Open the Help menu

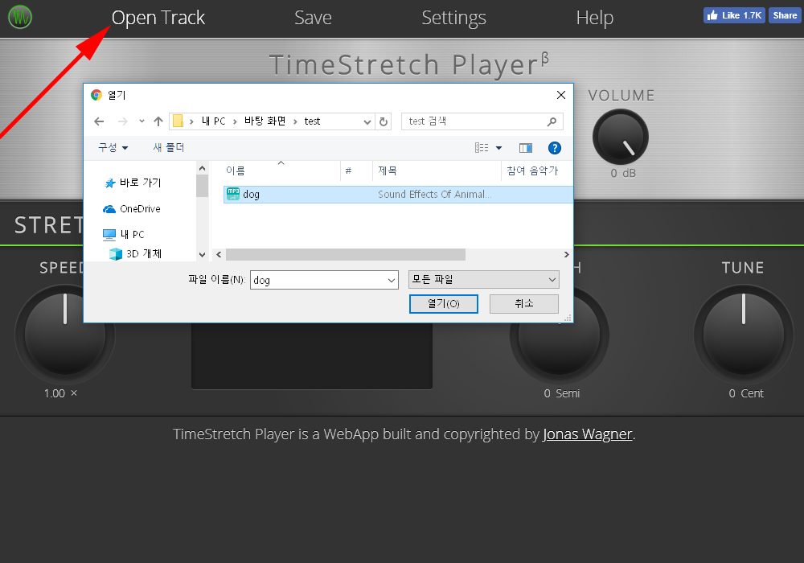point(594,18)
